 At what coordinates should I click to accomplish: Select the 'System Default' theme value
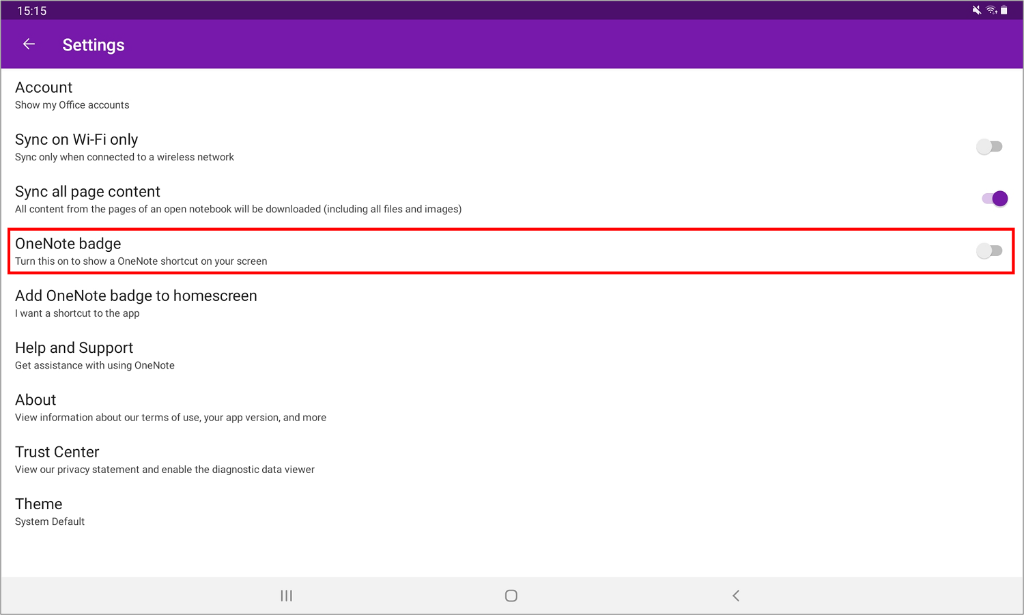50,521
